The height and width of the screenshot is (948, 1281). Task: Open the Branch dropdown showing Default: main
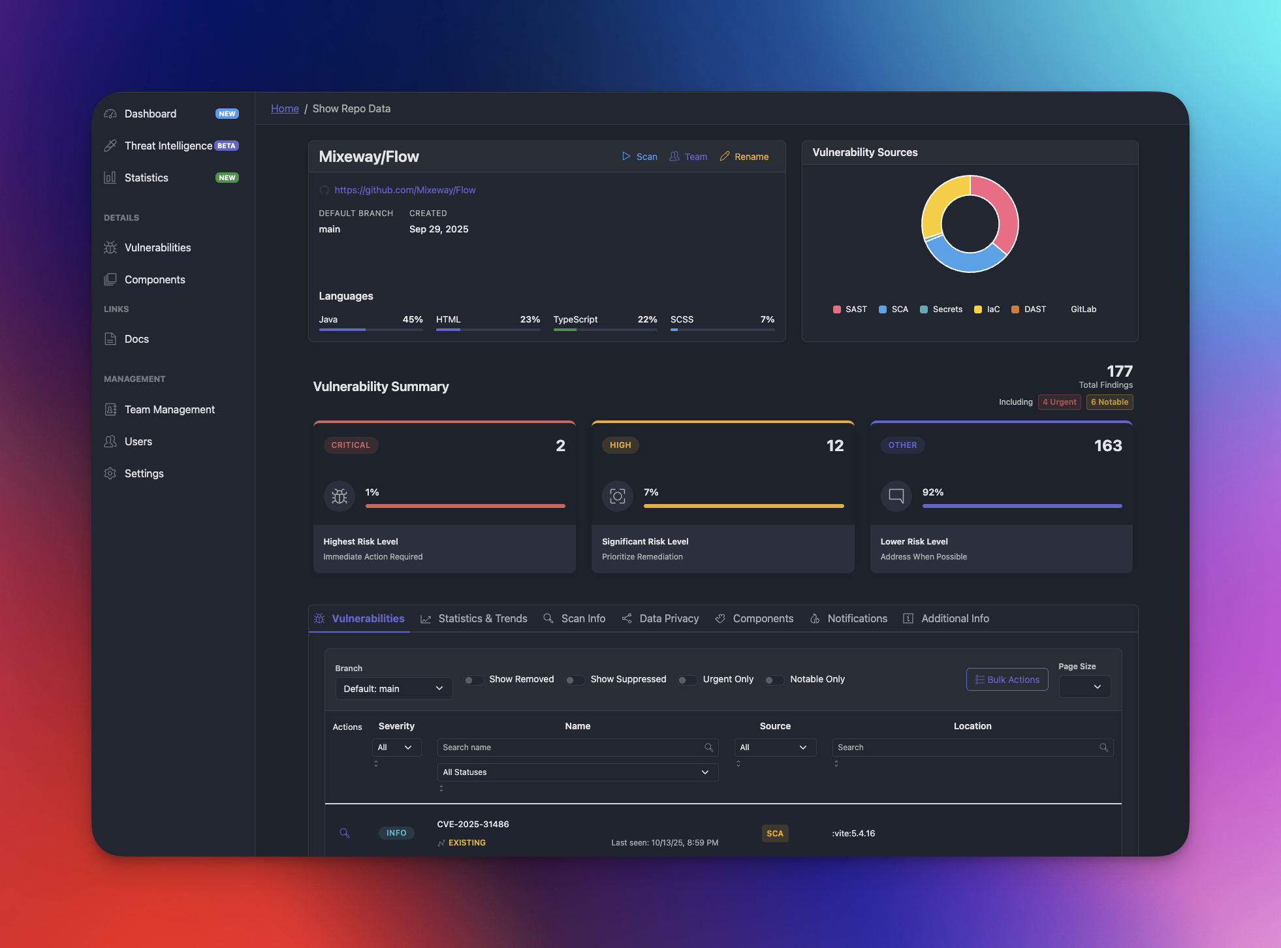coord(393,688)
